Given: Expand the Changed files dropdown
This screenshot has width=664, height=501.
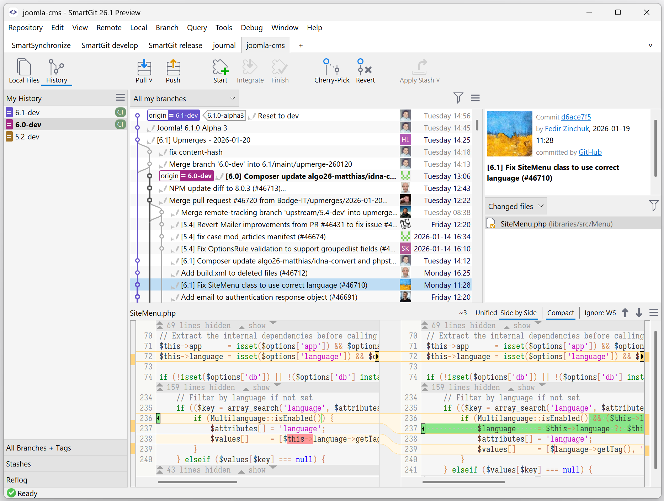Looking at the screenshot, I should (515, 206).
